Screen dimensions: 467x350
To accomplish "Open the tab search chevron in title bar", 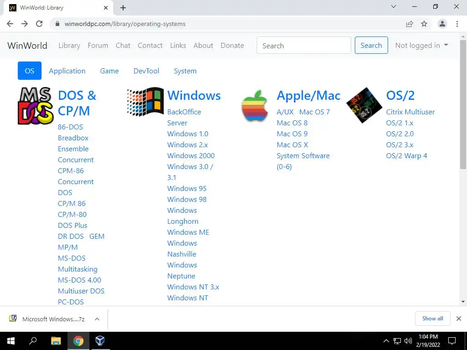I will (x=394, y=6).
